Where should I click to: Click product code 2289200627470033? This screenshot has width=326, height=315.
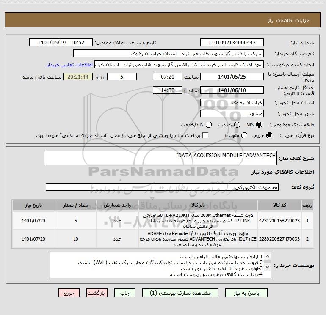(x=279, y=239)
